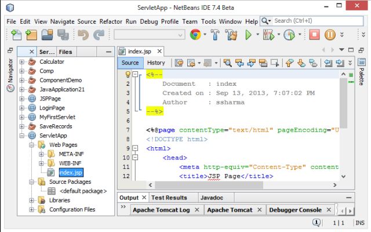Image resolution: width=371 pixels, height=232 pixels.
Task: Click the Open Project toolbar icon
Action: coord(48,35)
